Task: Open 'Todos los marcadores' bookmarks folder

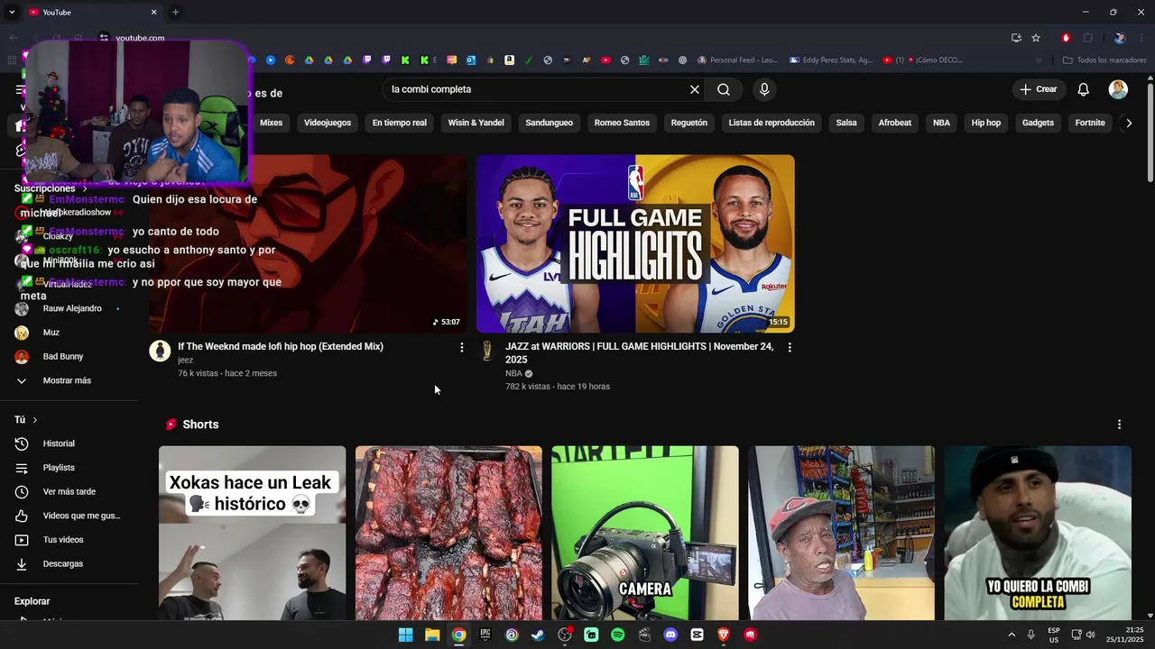Action: point(1104,60)
